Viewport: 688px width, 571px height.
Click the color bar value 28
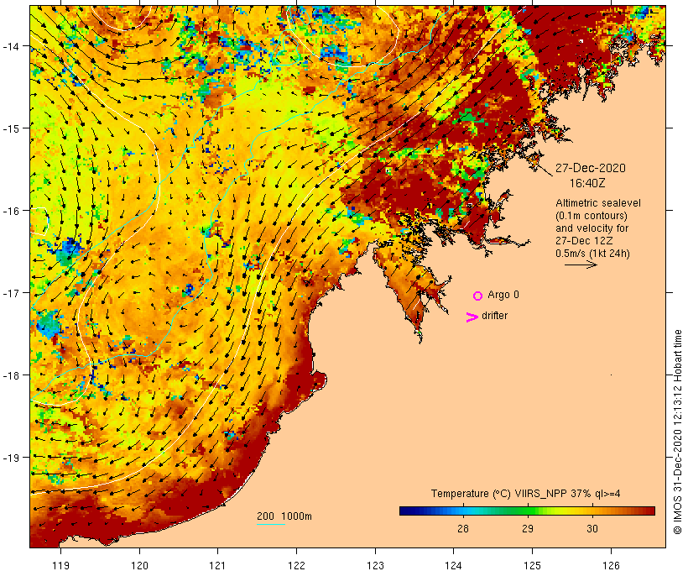463,528
